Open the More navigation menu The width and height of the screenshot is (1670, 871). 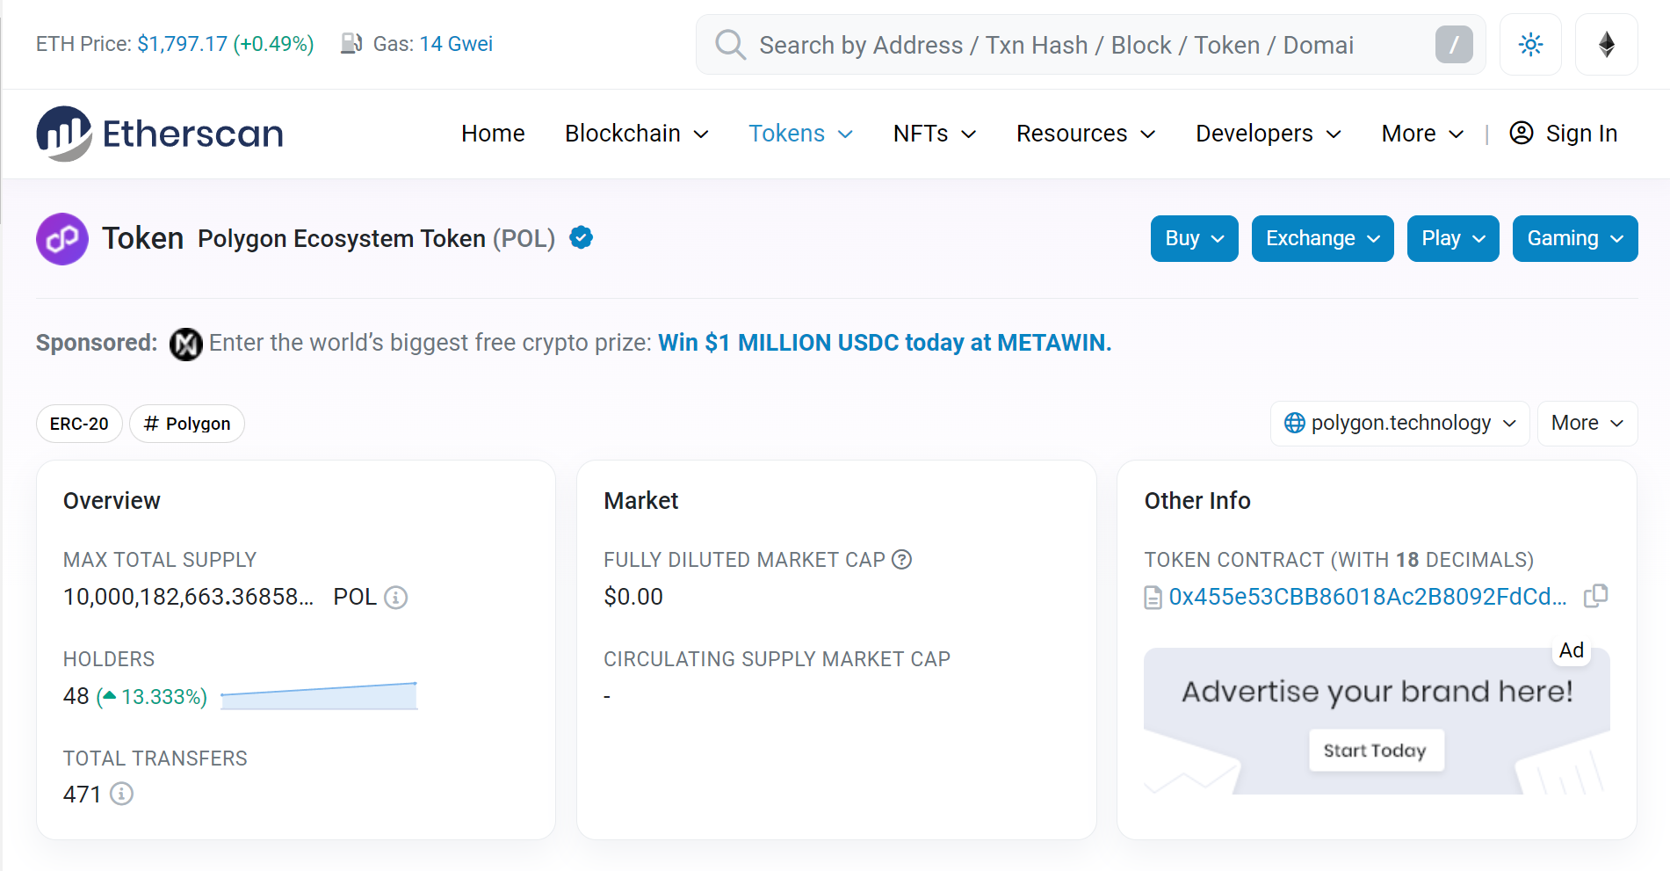point(1423,134)
